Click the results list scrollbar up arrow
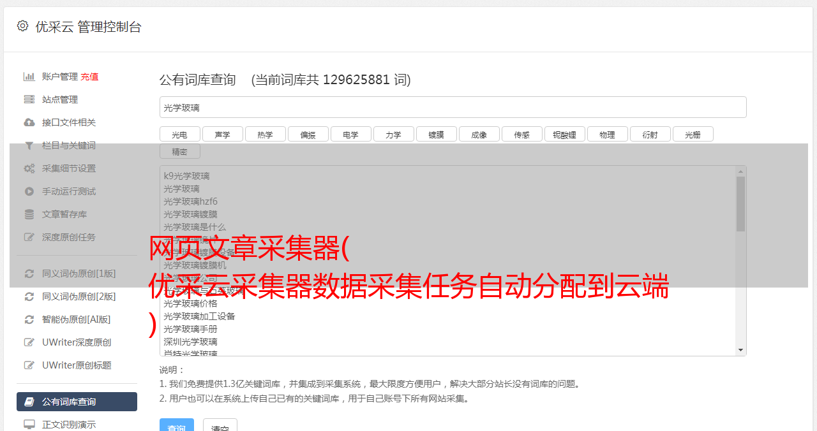 [x=740, y=172]
